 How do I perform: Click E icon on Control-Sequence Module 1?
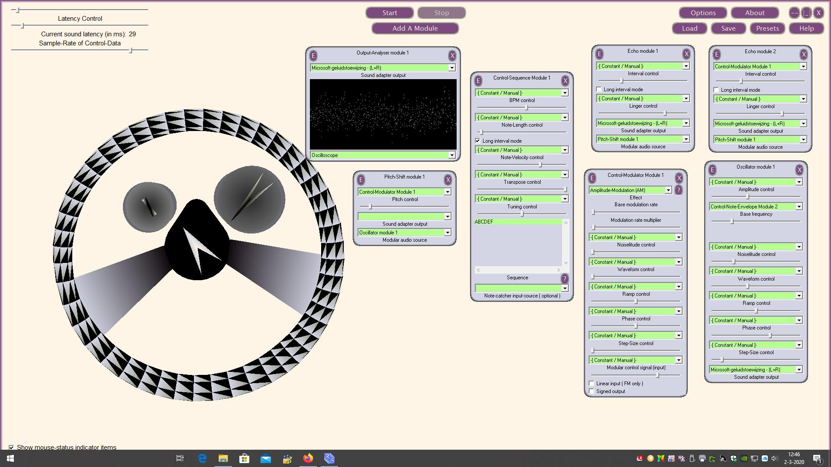click(478, 81)
